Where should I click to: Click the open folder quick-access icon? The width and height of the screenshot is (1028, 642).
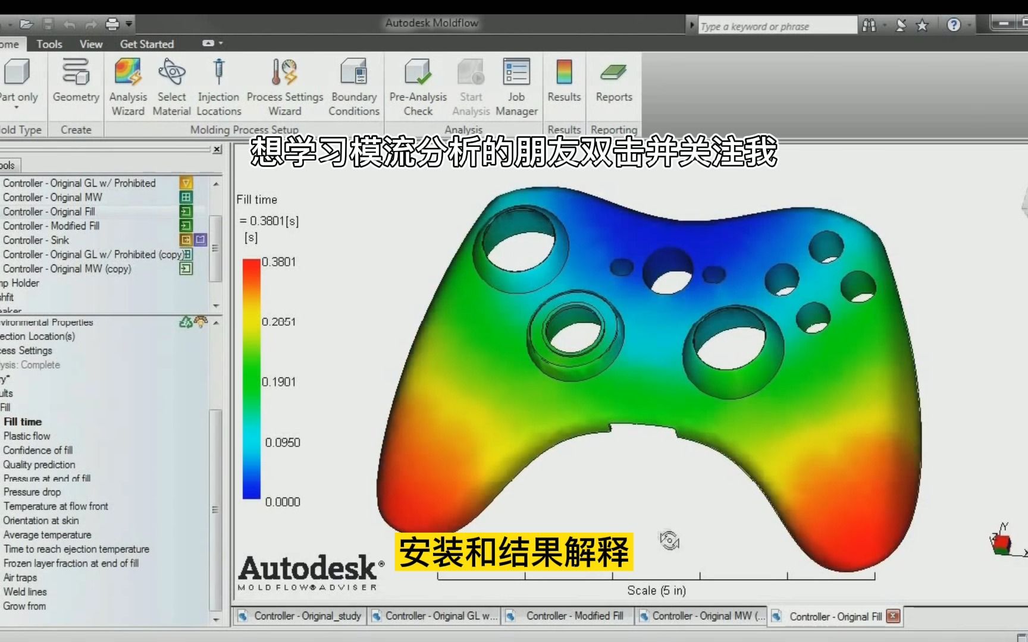tap(26, 24)
